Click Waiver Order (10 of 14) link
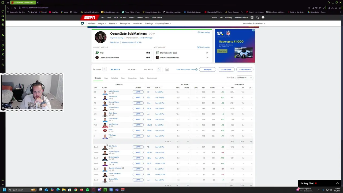The width and height of the screenshot is (343, 193). click(132, 42)
